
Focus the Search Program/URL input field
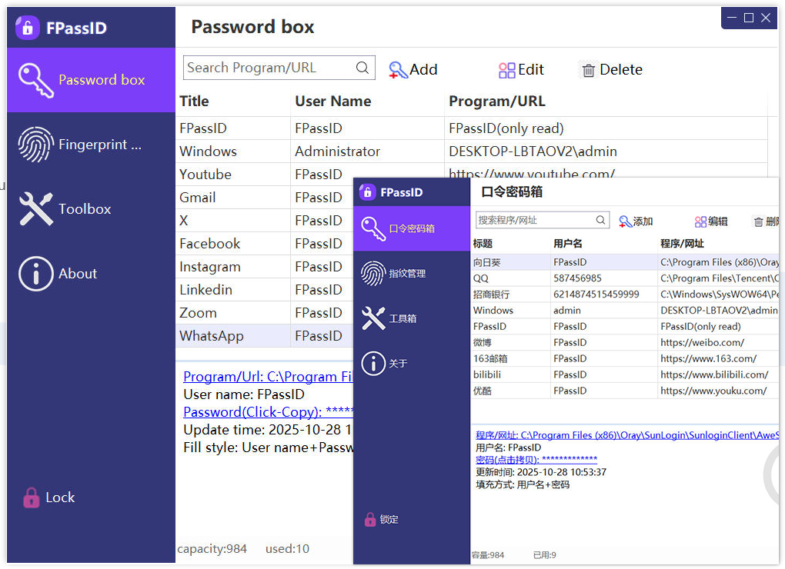[x=269, y=68]
